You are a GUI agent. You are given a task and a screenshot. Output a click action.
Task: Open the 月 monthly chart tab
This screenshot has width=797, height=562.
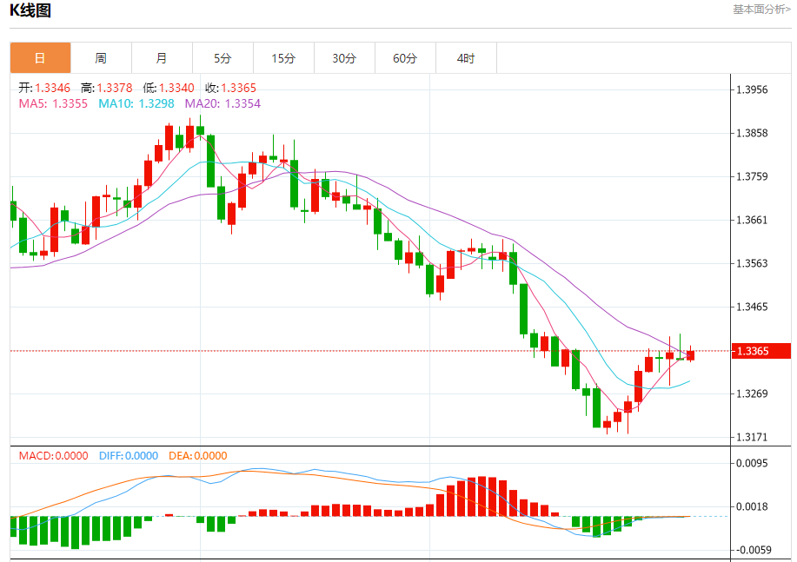[x=162, y=58]
